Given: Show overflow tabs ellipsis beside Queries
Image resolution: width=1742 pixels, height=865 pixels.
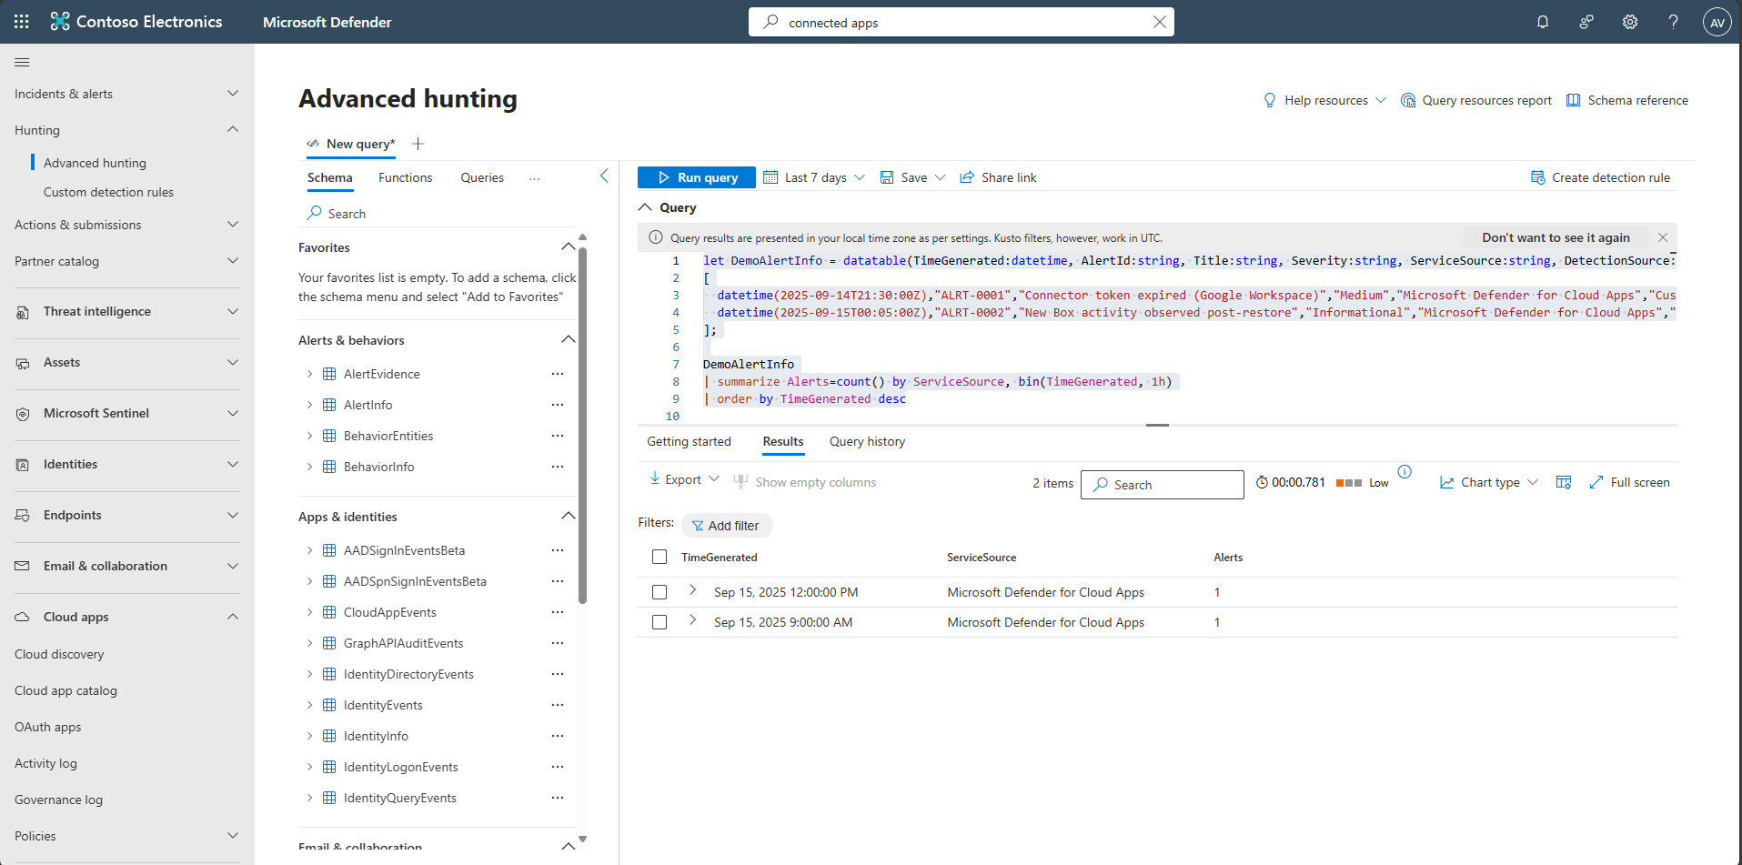Looking at the screenshot, I should point(534,178).
